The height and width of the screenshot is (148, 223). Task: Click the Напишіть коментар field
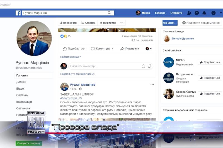105,66
